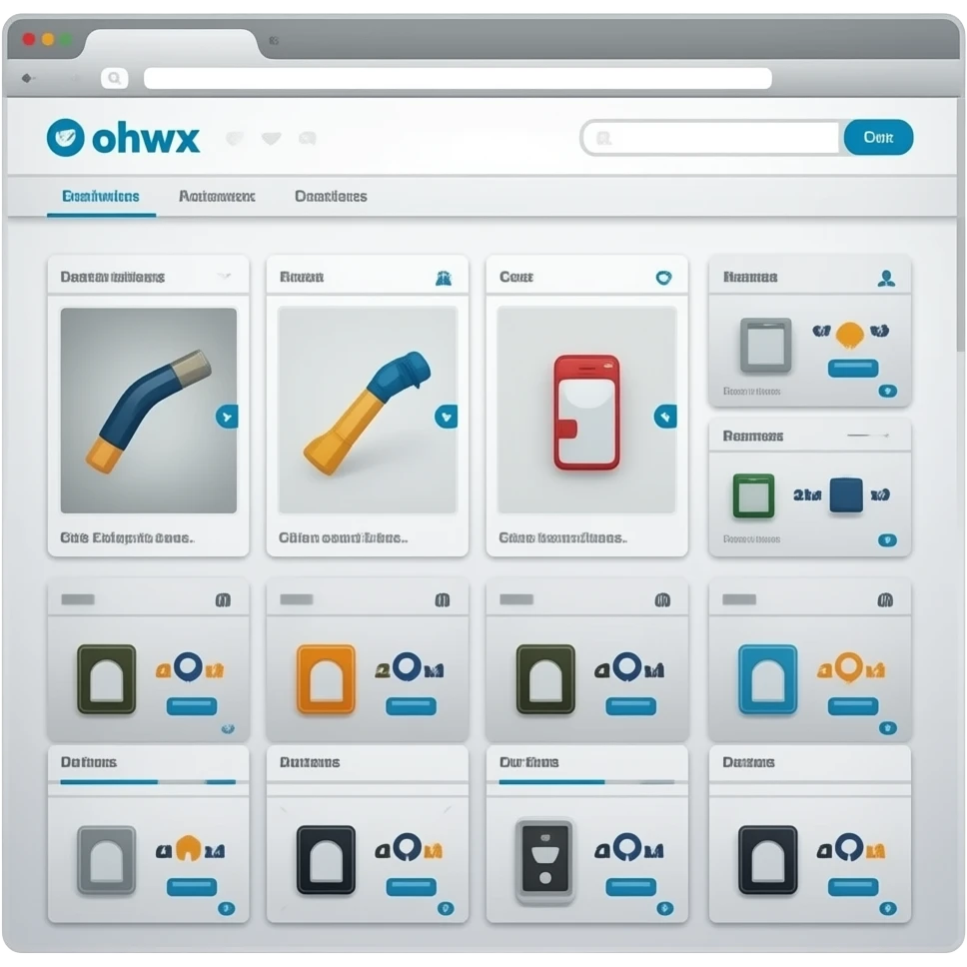
Task: Click blue arrow badge on yellow flashlight image
Action: [x=446, y=417]
